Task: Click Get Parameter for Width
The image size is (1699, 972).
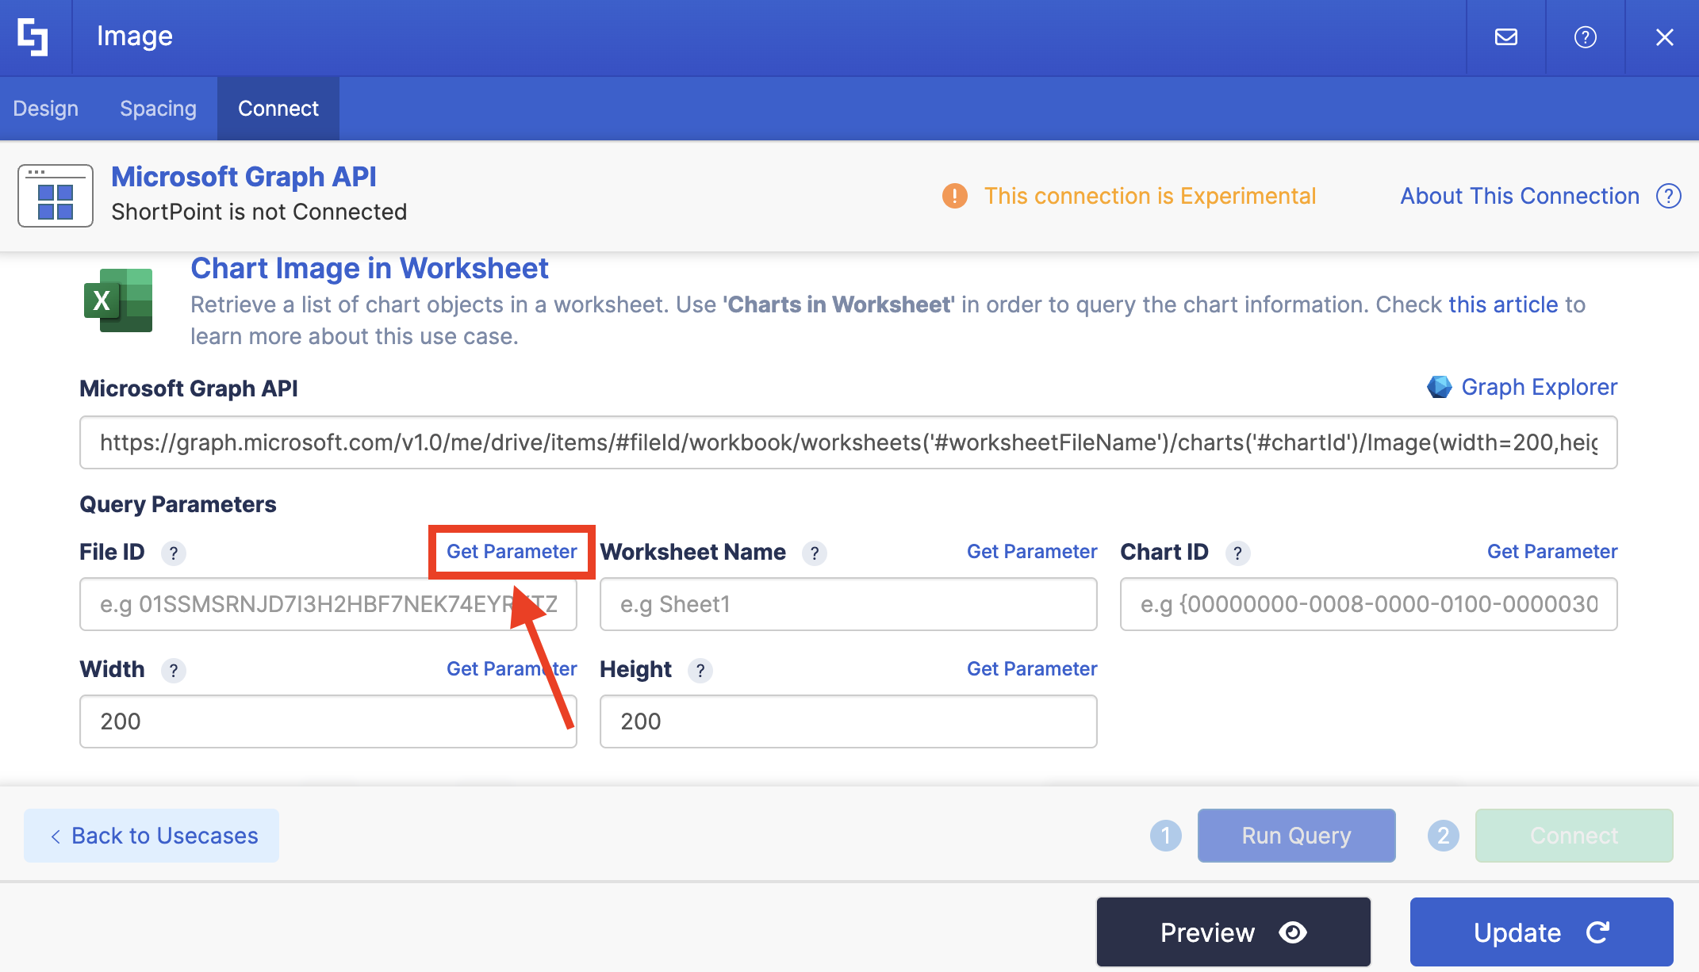Action: [512, 669]
